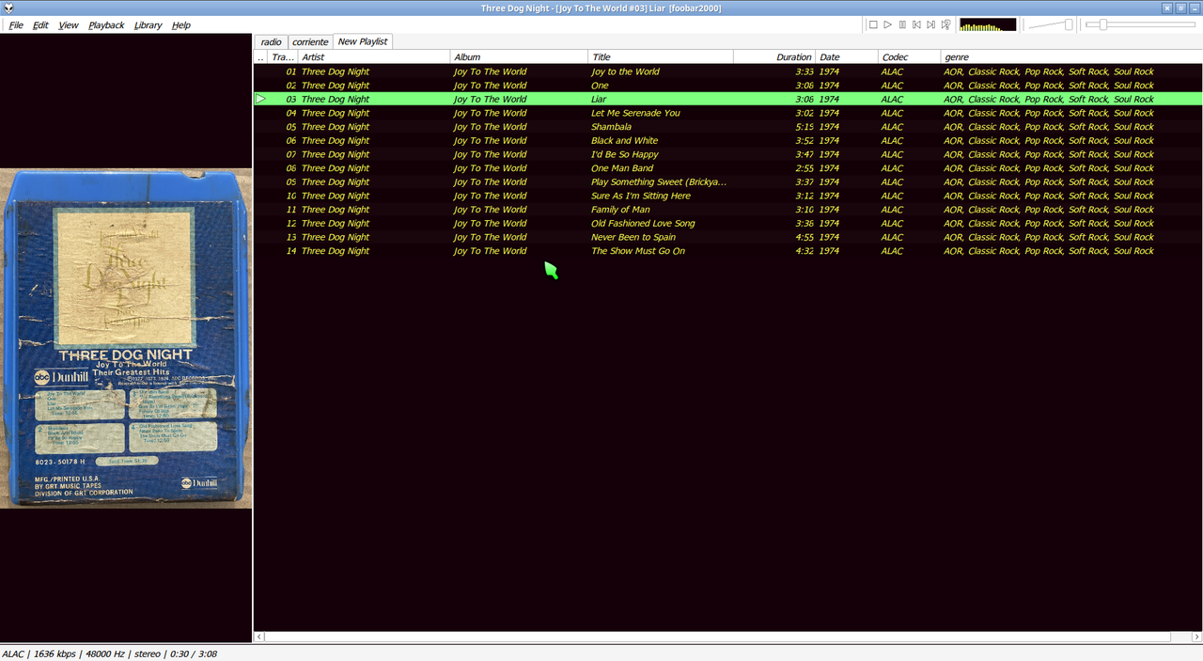Adjust the volume slider

pyautogui.click(x=1051, y=24)
